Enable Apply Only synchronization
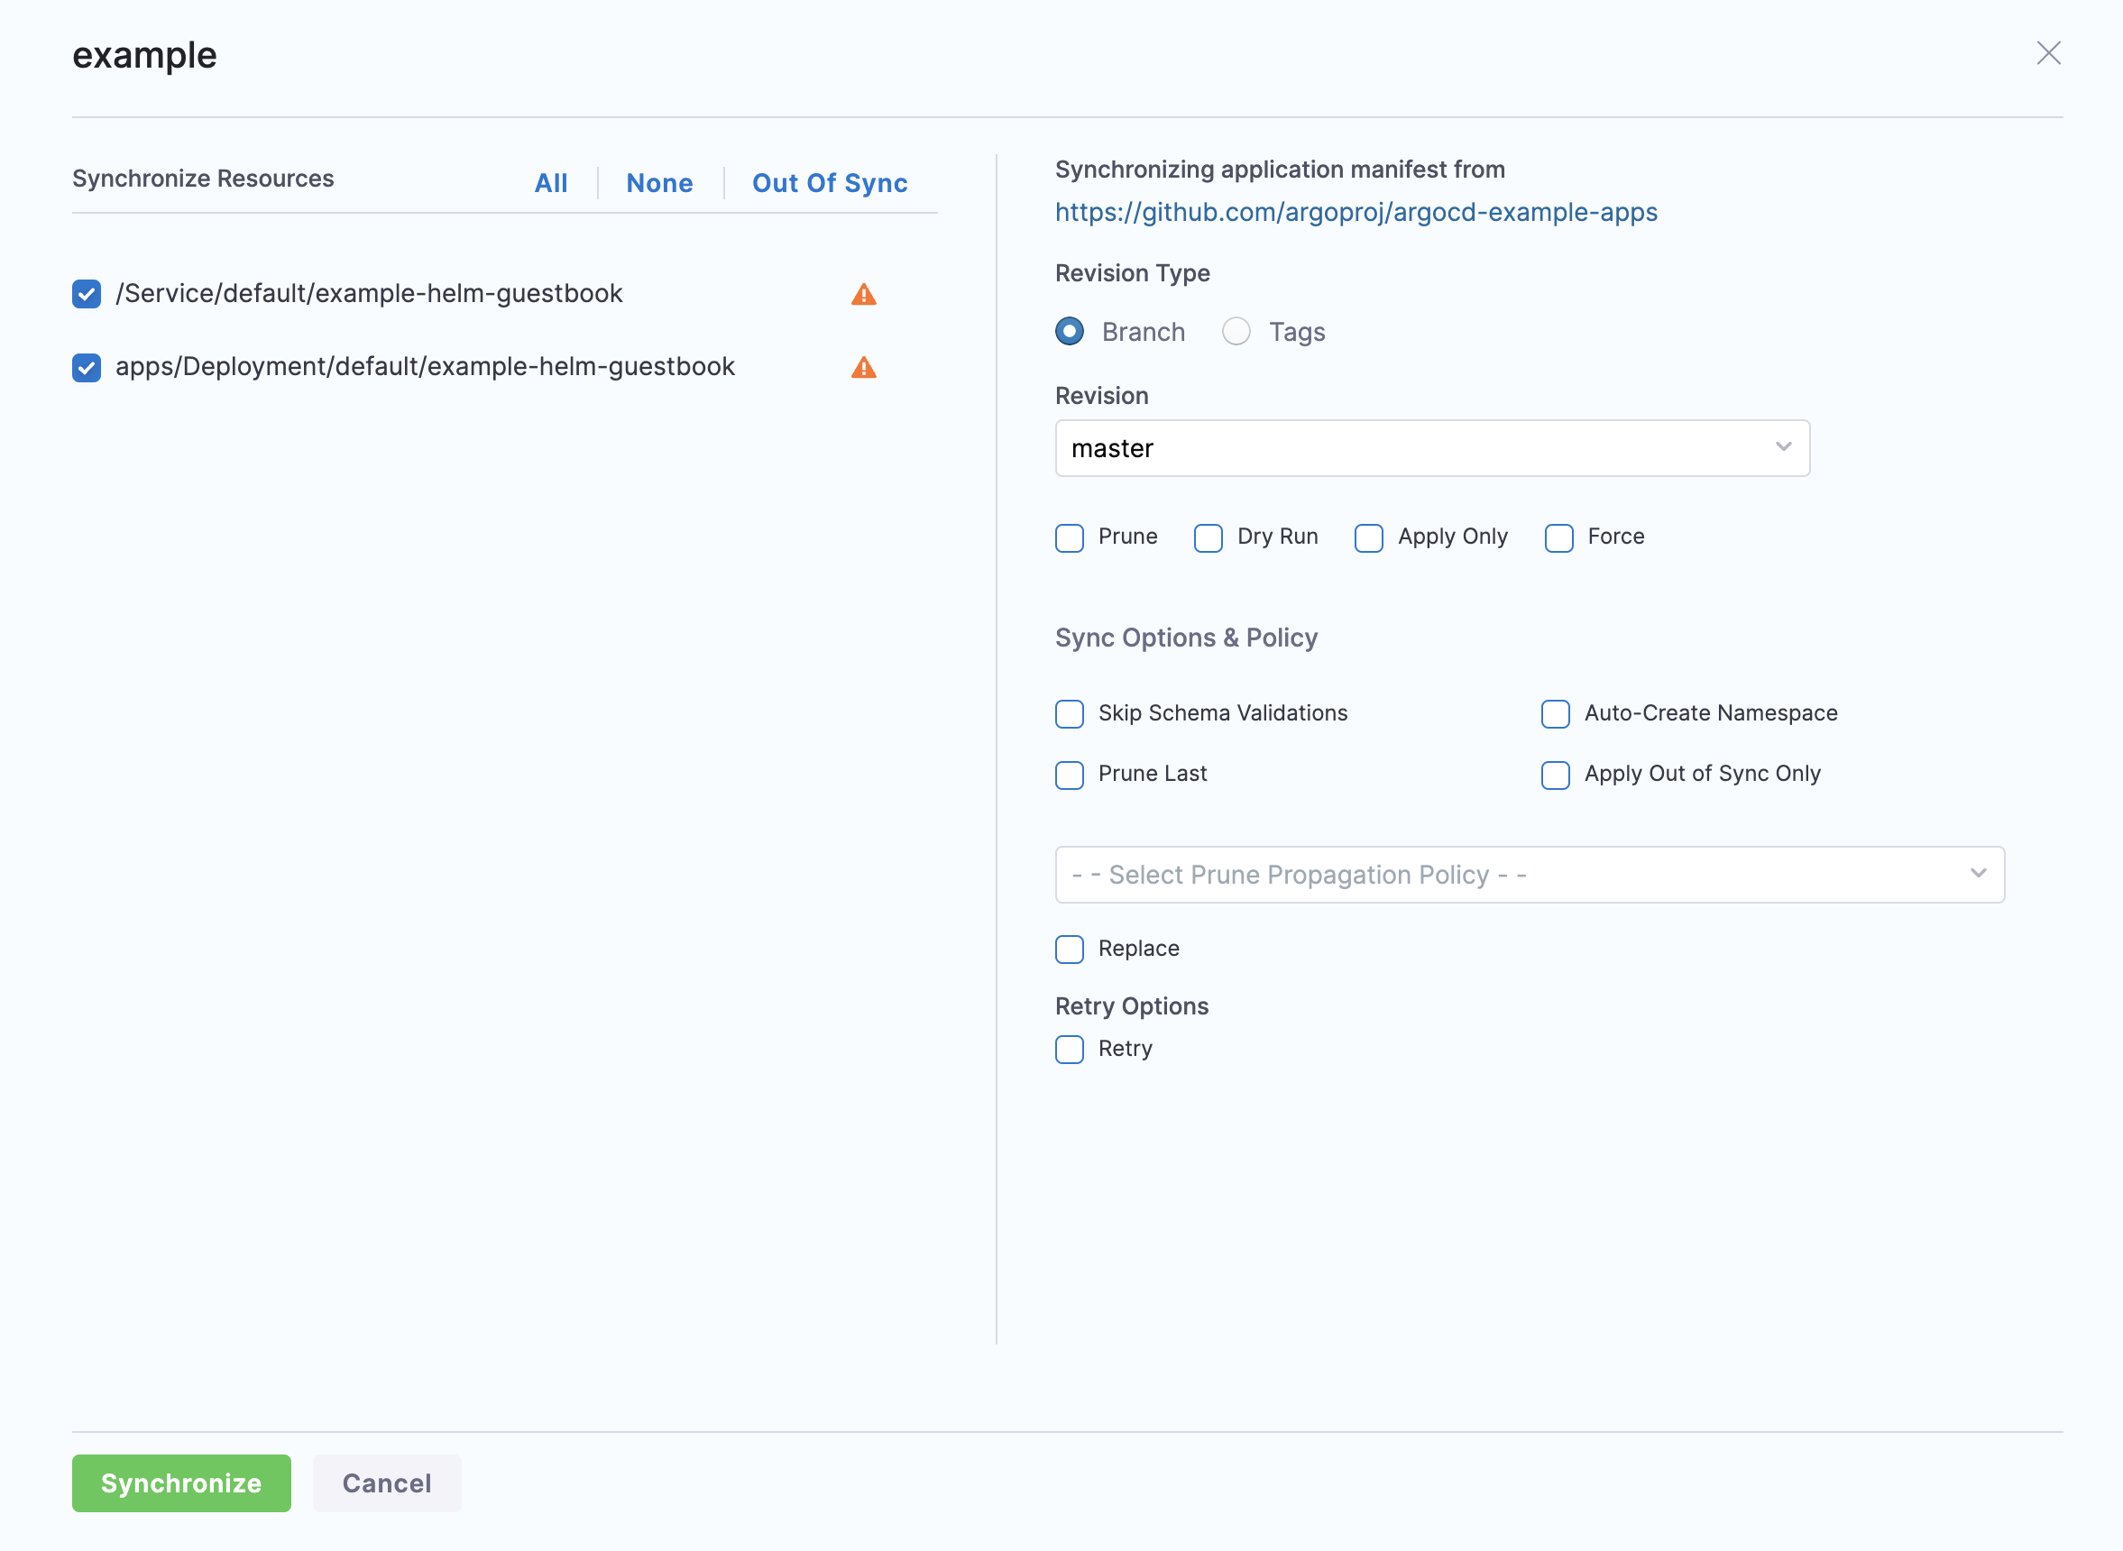Image resolution: width=2123 pixels, height=1551 pixels. (x=1369, y=538)
